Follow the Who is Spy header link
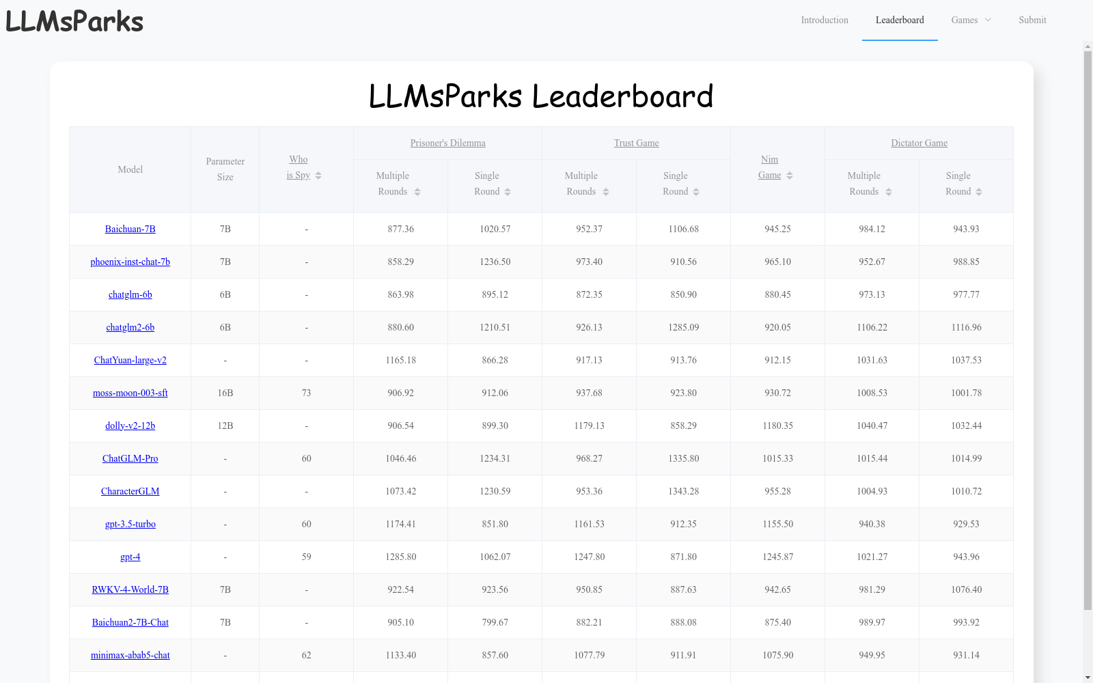This screenshot has width=1093, height=683. click(x=299, y=167)
